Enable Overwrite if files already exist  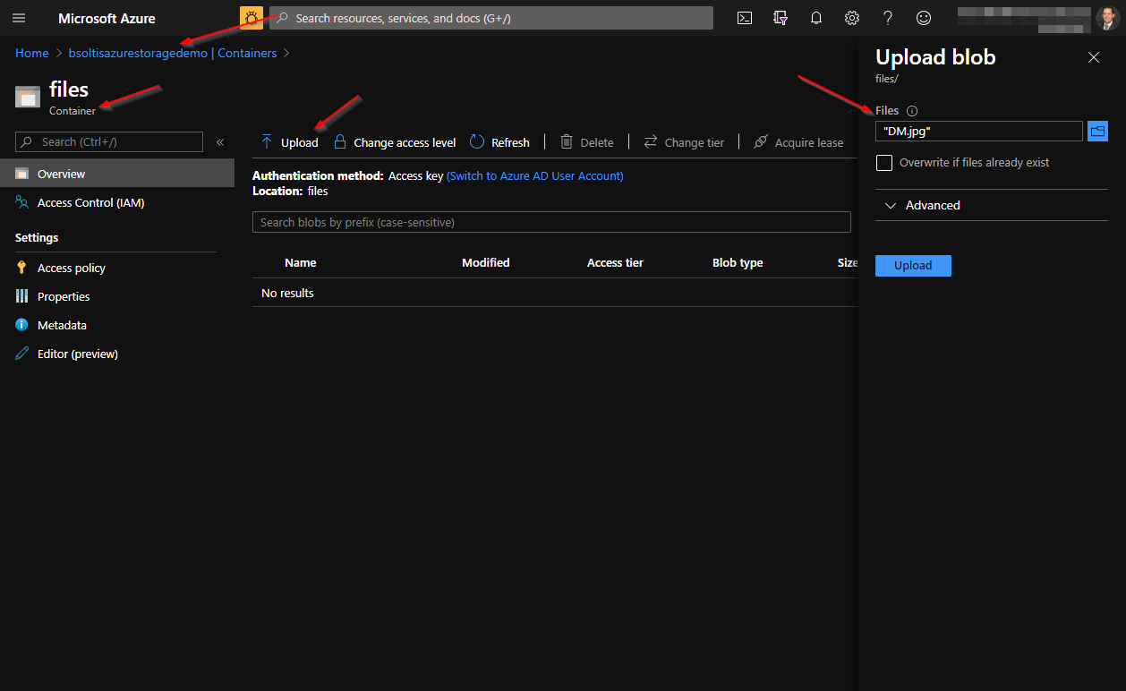[x=884, y=163]
